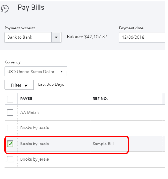Click the Payment date field
The height and width of the screenshot is (179, 168).
(142, 37)
